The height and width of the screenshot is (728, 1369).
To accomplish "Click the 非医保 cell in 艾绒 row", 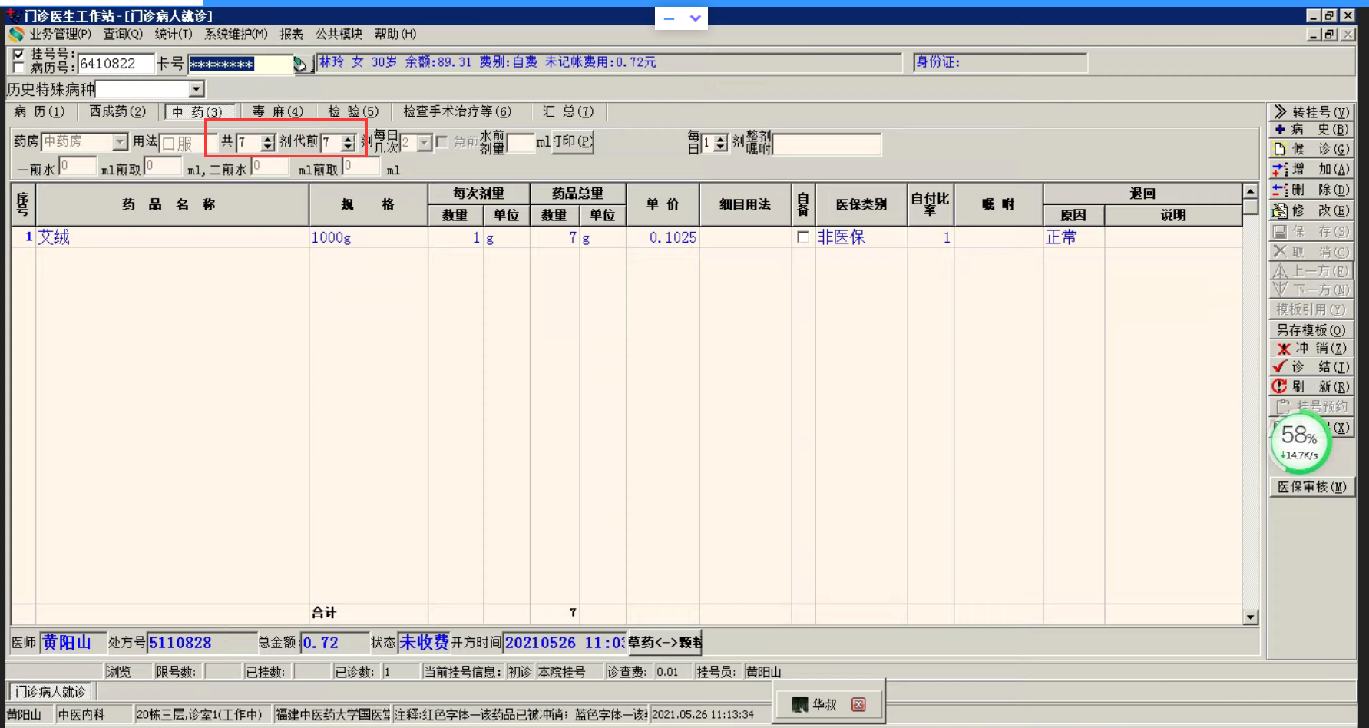I will click(861, 237).
